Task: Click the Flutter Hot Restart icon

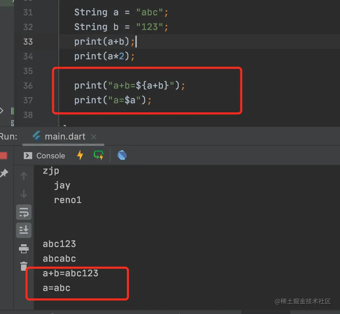Action: coord(98,155)
